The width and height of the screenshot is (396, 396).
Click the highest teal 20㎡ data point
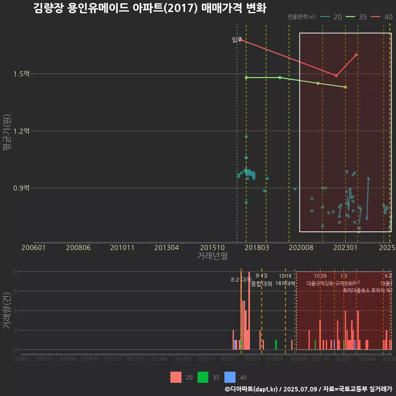pos(246,137)
